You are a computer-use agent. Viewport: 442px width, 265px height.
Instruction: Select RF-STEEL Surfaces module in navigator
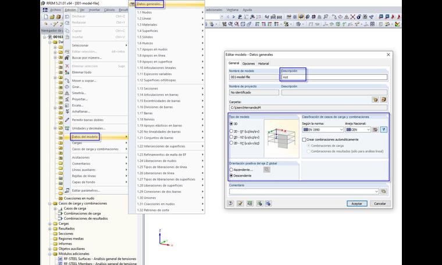100,259
